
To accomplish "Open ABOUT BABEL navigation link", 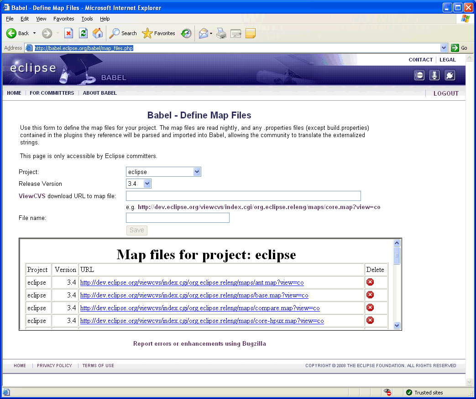I will click(x=99, y=93).
